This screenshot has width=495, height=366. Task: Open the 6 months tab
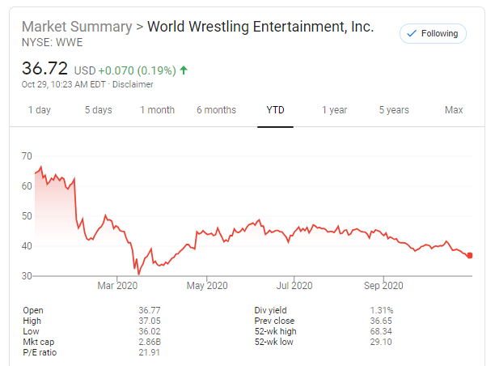click(216, 110)
